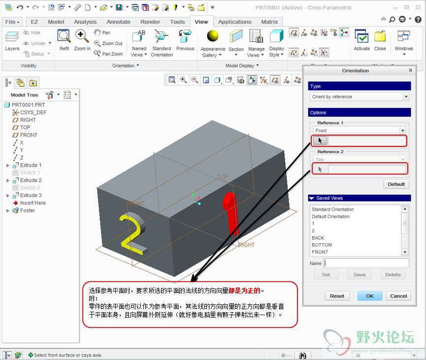Select BACK in saved views

[x=318, y=238]
